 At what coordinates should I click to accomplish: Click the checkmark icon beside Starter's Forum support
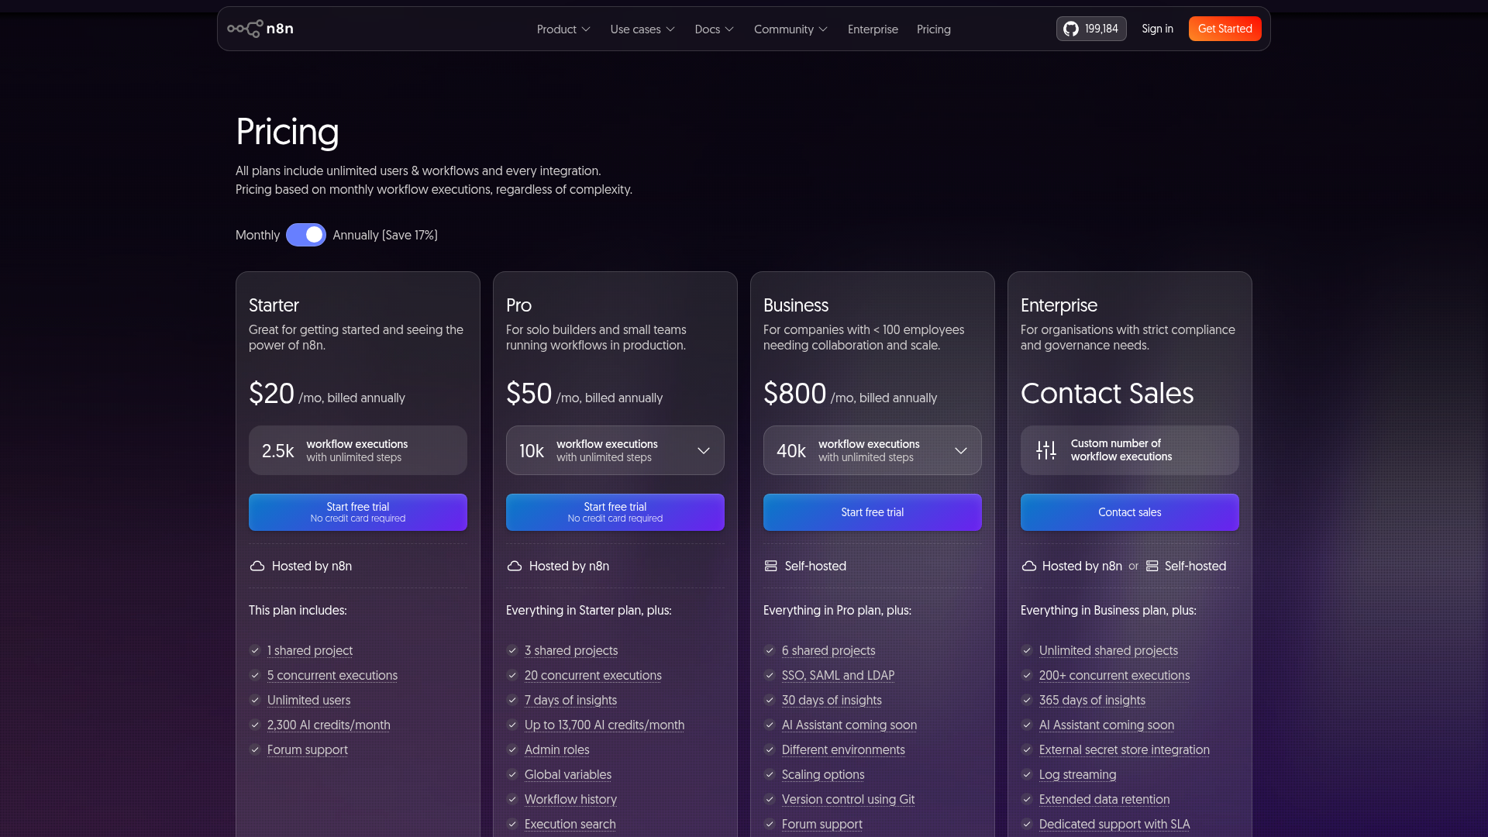pos(255,749)
